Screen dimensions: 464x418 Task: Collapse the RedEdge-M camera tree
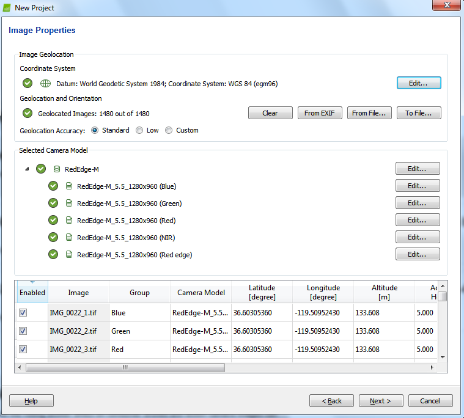point(28,169)
